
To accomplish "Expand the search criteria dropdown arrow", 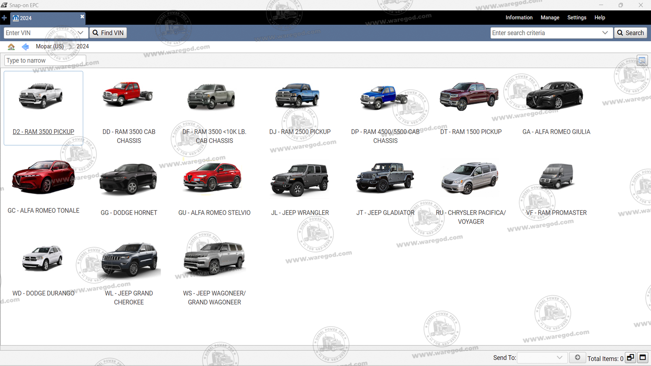I will click(x=605, y=33).
